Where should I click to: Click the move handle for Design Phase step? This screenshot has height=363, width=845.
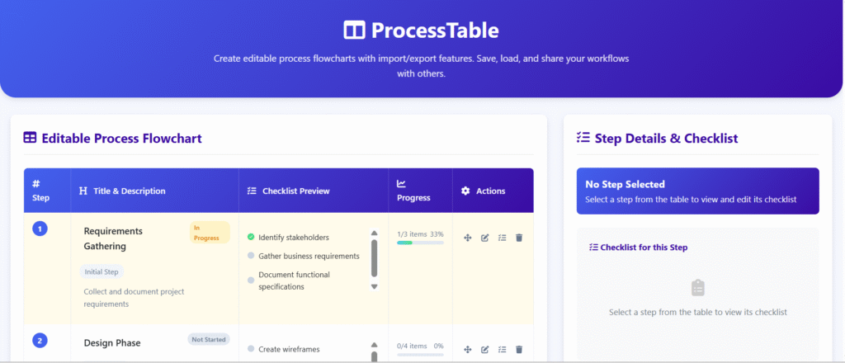(x=468, y=350)
